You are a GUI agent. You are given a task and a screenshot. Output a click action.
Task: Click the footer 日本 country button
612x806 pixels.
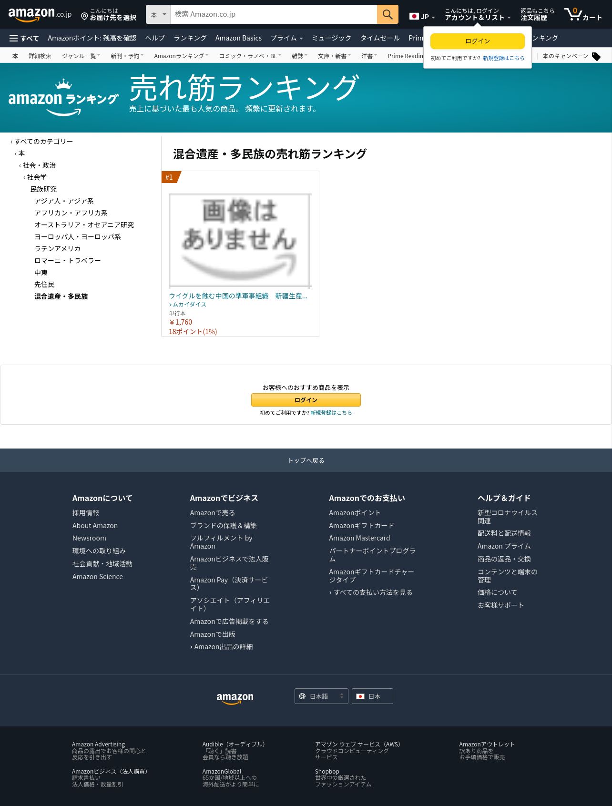(372, 696)
